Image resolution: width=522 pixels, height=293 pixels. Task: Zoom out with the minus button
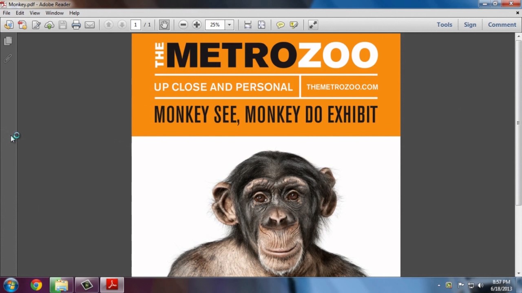[183, 25]
